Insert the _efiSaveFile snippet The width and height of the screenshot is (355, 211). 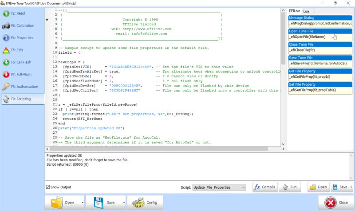[x=320, y=64]
